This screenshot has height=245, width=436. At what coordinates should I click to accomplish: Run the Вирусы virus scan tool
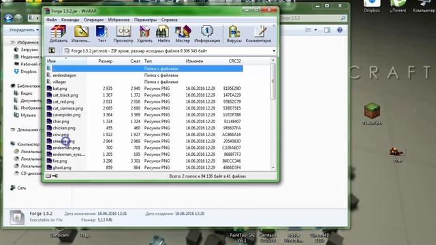(234, 34)
